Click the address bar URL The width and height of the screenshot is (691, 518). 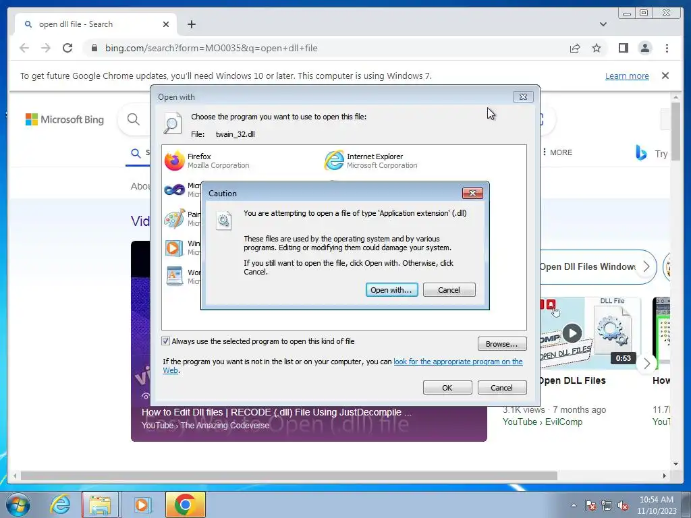click(x=211, y=48)
